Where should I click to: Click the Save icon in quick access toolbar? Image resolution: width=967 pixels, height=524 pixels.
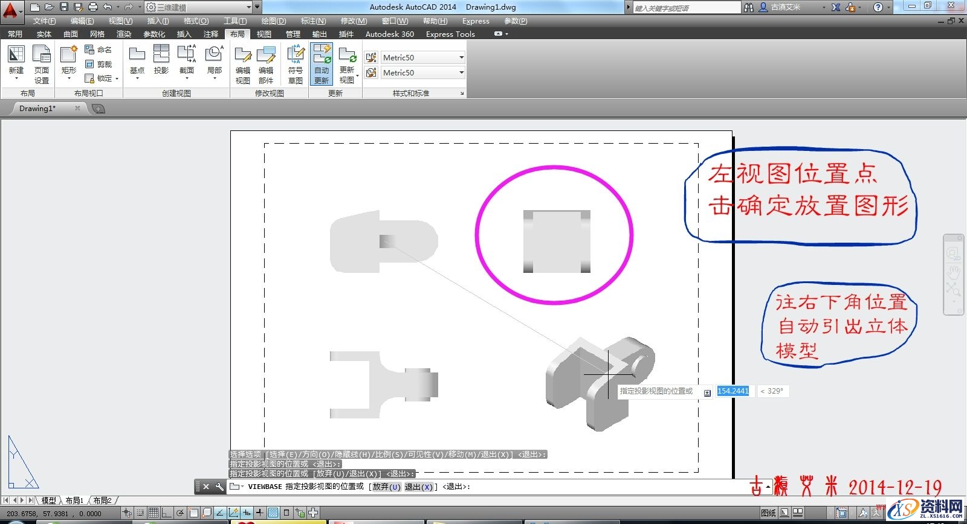click(64, 7)
